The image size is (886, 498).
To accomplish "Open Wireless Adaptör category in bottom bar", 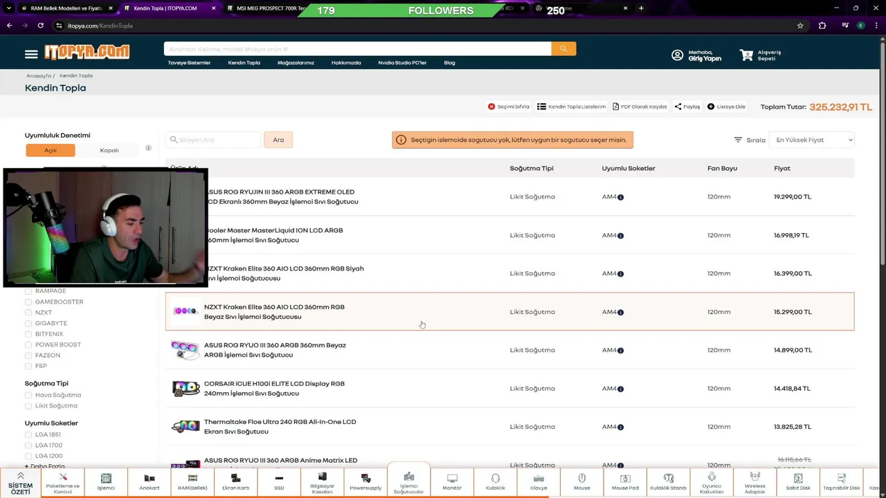I will click(x=755, y=482).
